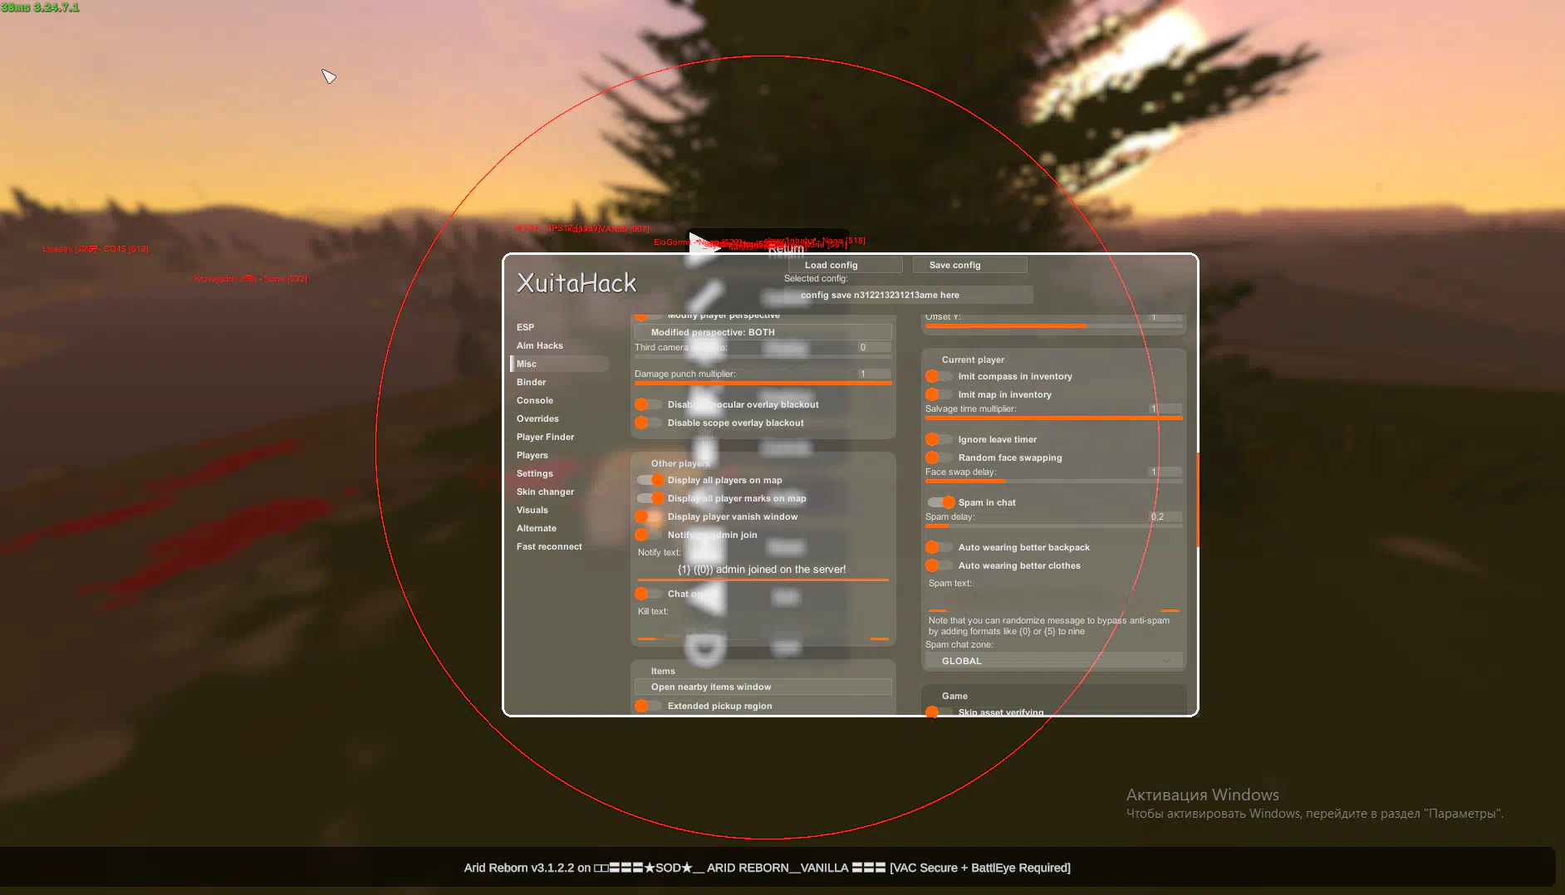Screen dimensions: 1565x895
Task: Adjust the Salvage time multiplier slider
Action: click(1053, 418)
